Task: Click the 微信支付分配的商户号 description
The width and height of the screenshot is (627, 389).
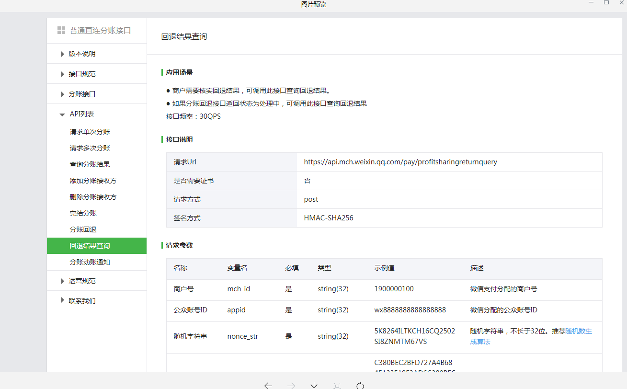Action: [503, 289]
